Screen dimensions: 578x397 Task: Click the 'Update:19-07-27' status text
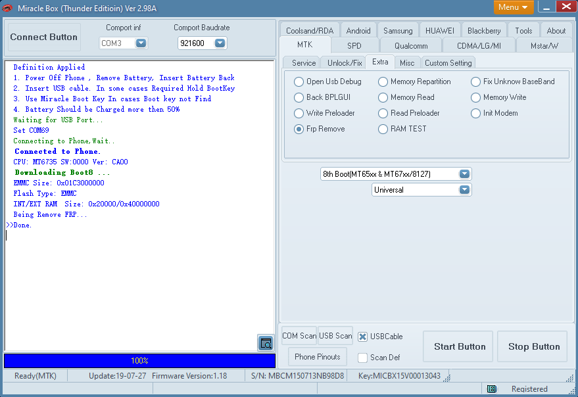point(117,376)
